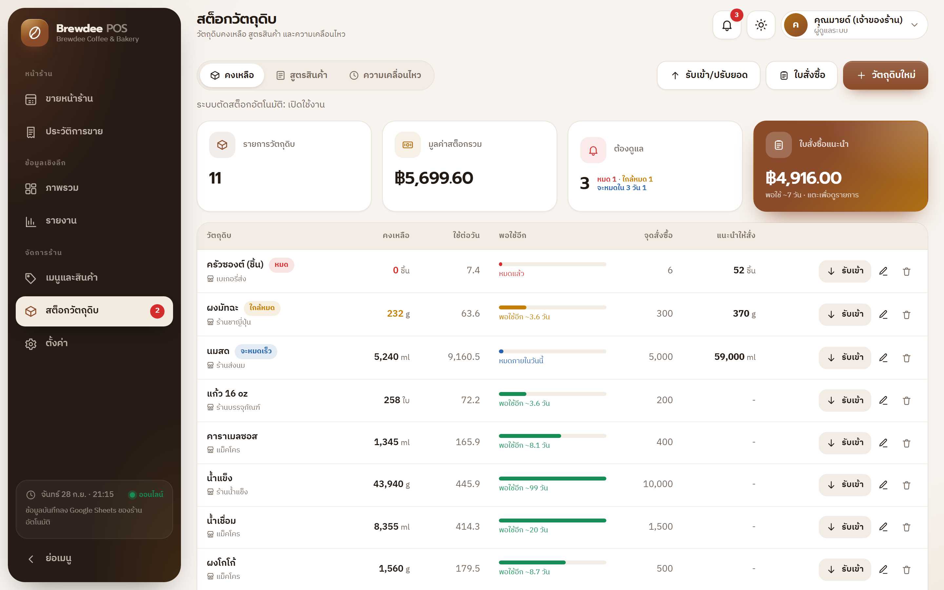This screenshot has width=944, height=590.
Task: Open the ใบสั่งซื้อ button
Action: [x=802, y=75]
